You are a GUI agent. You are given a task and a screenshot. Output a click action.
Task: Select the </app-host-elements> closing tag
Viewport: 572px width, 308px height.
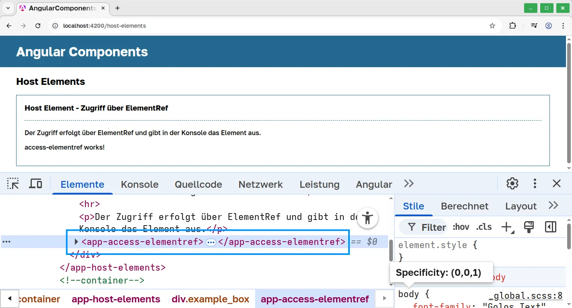click(x=113, y=267)
